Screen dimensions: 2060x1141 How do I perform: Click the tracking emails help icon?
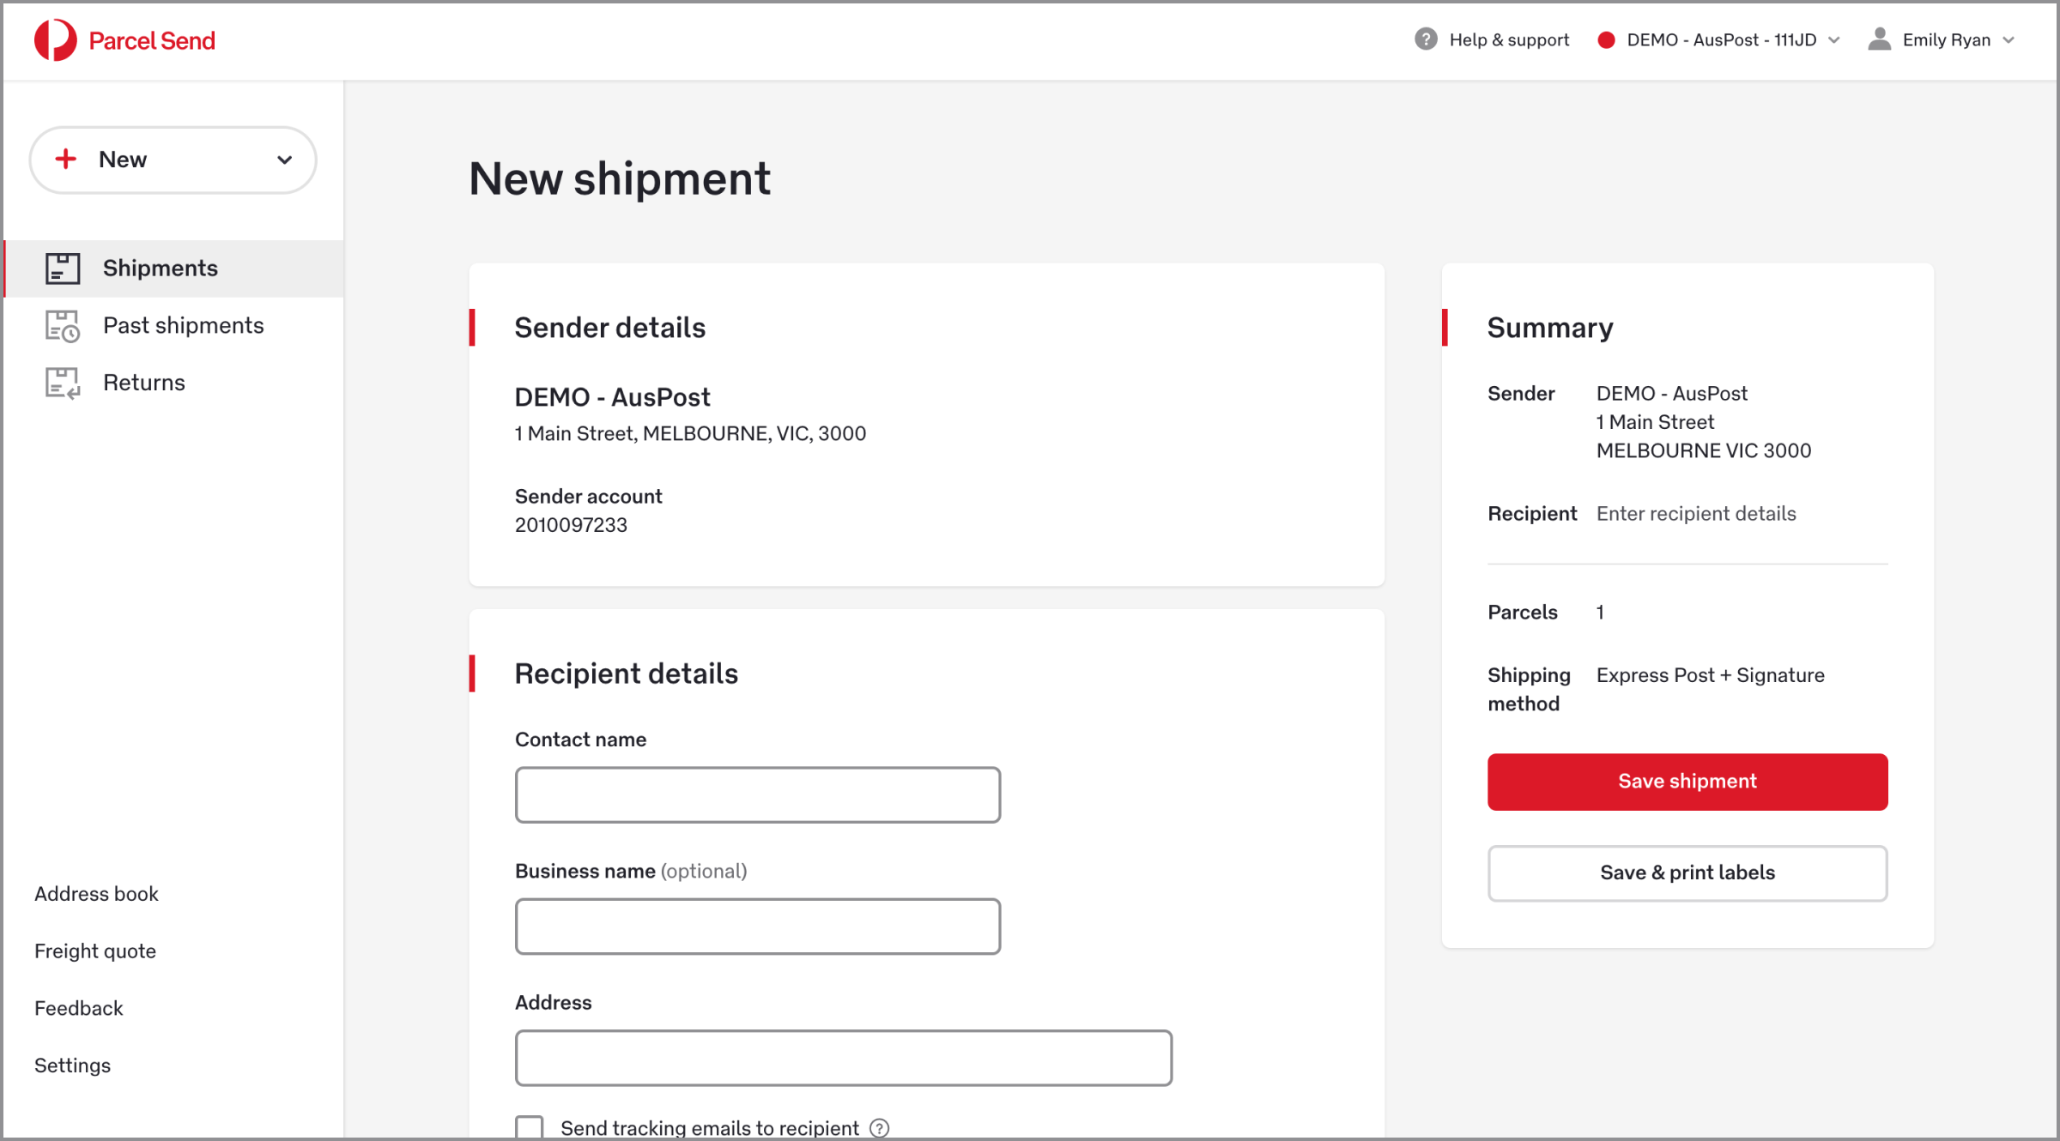879,1128
